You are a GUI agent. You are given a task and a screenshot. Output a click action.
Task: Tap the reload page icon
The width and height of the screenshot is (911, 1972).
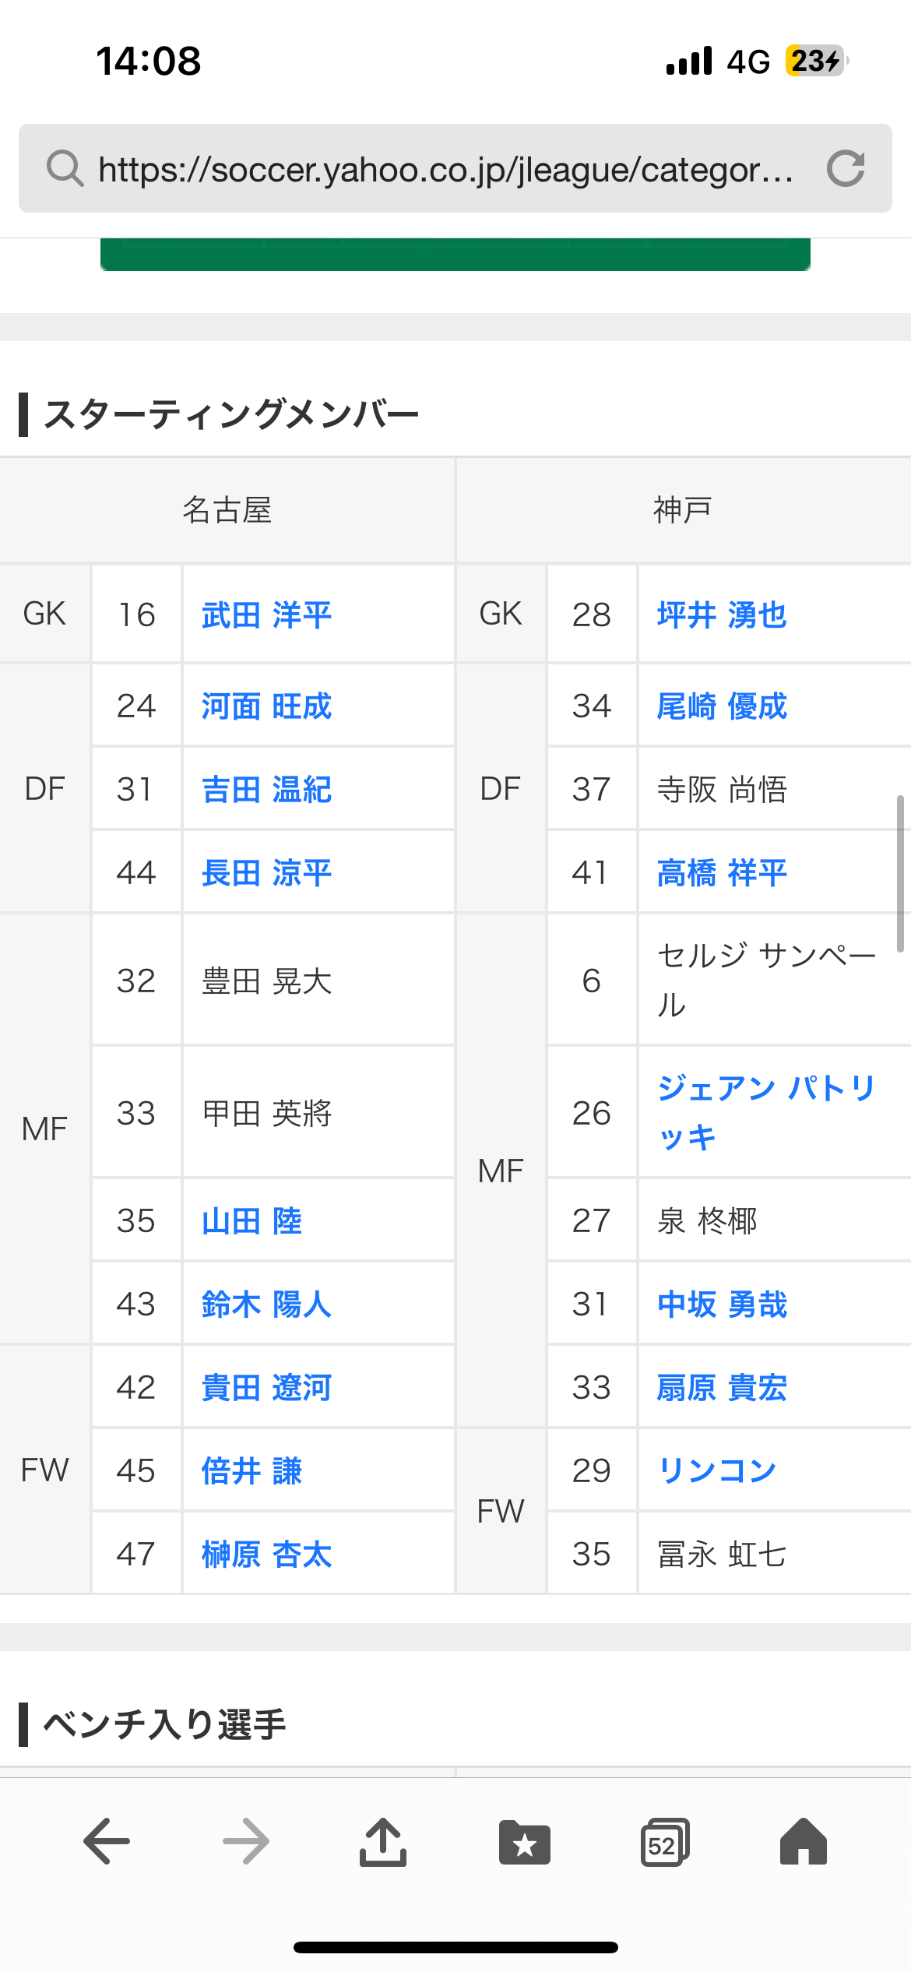(x=846, y=168)
